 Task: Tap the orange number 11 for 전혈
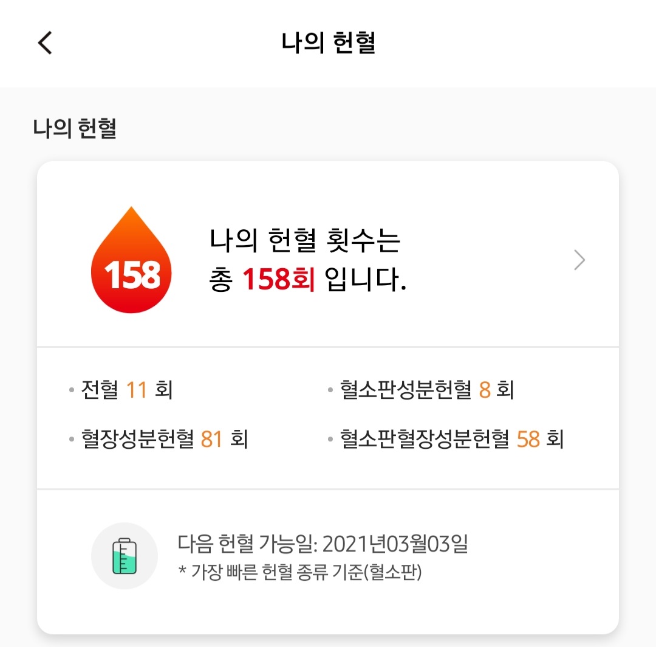137,390
